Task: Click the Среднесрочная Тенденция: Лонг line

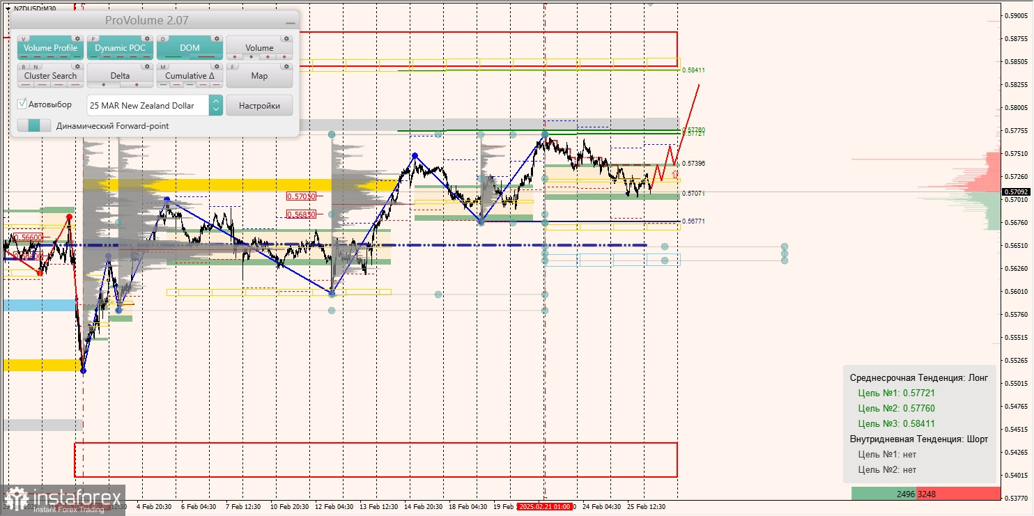Action: pyautogui.click(x=918, y=377)
